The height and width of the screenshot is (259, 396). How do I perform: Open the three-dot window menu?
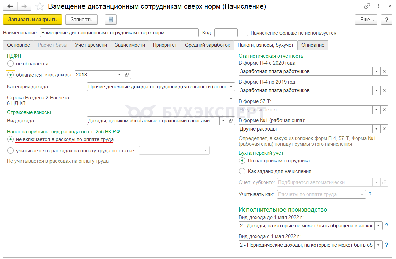click(x=378, y=6)
